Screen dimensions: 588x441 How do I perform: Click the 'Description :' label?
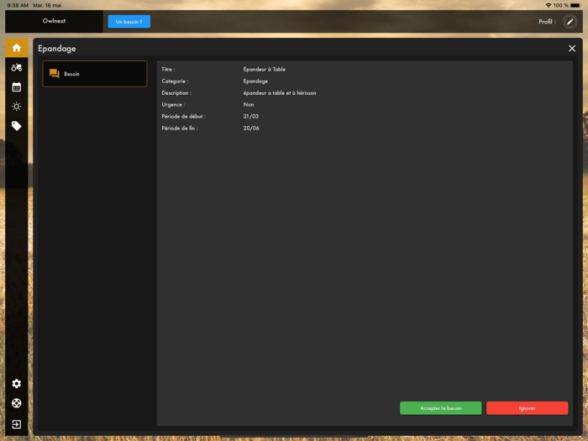(x=176, y=93)
